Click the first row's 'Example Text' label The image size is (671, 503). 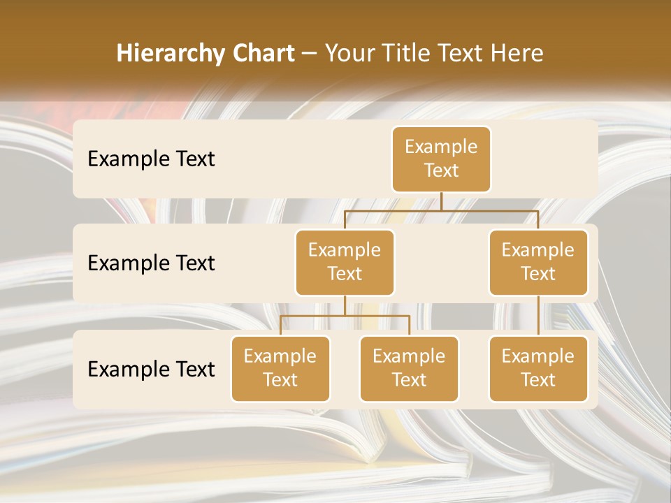point(151,159)
